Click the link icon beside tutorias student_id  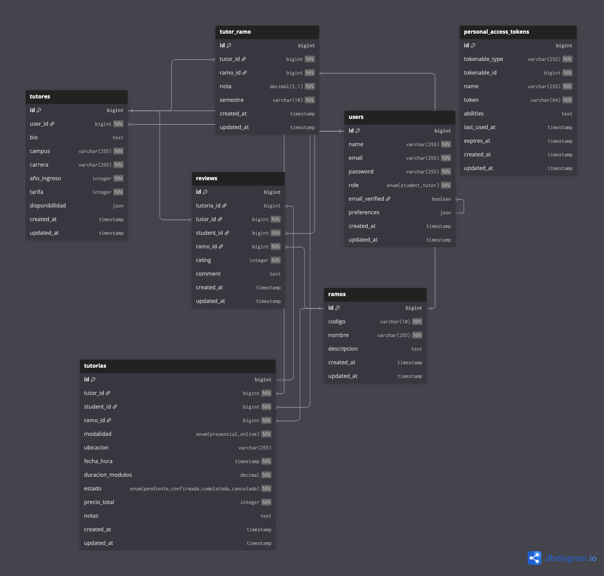pos(115,407)
